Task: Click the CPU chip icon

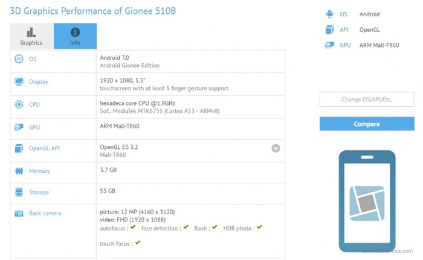Action: tap(19, 104)
